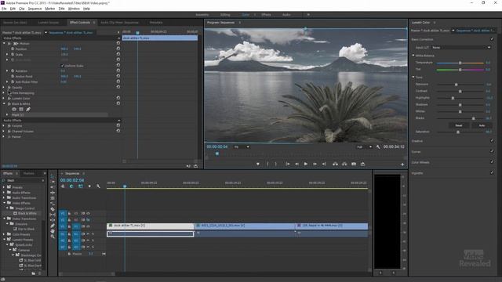The height and width of the screenshot is (282, 502).
Task: Toggle the Basic Correction section checkbox
Action: (492, 39)
